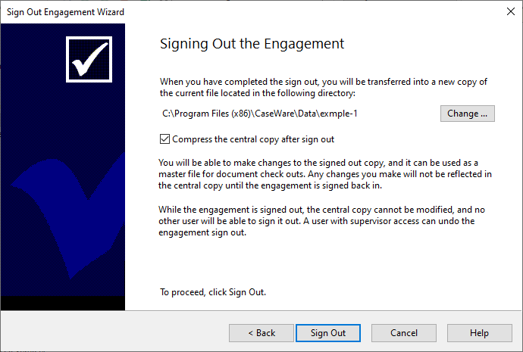Change the sign out directory location
Viewport: 523px width, 352px height.
468,114
